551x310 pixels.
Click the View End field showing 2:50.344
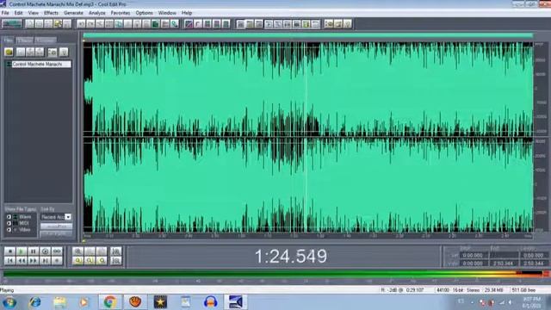(504, 263)
